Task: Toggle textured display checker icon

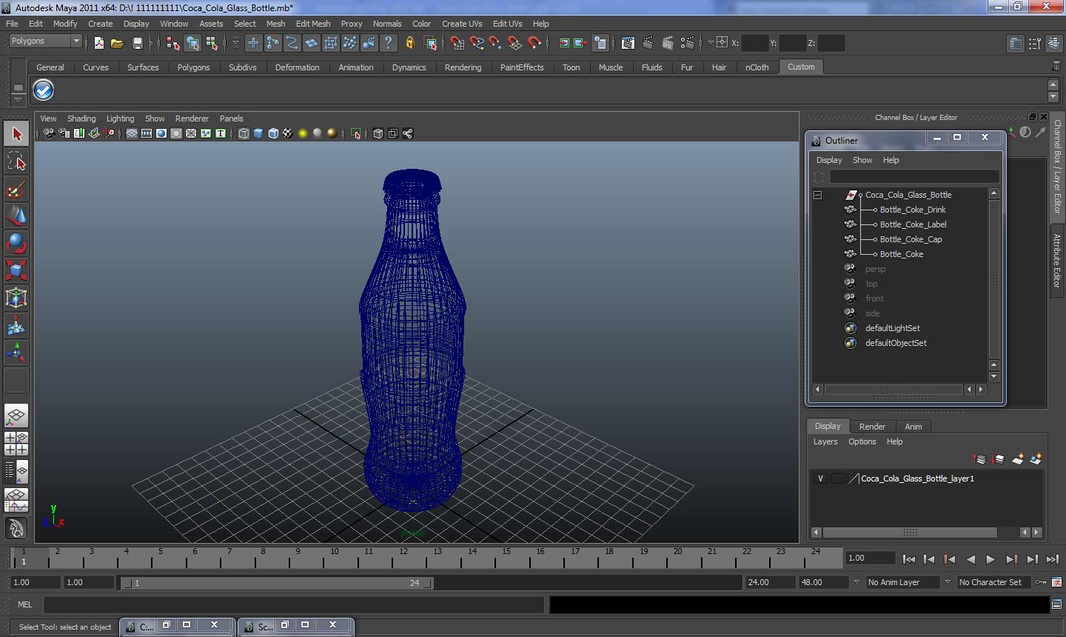Action: coord(288,133)
